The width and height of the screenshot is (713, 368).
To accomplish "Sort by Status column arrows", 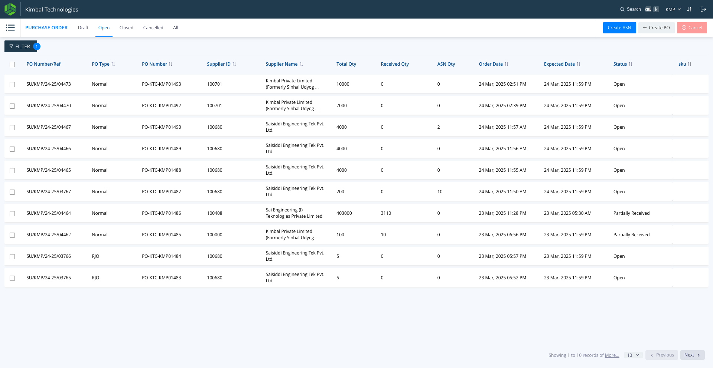I will point(631,64).
